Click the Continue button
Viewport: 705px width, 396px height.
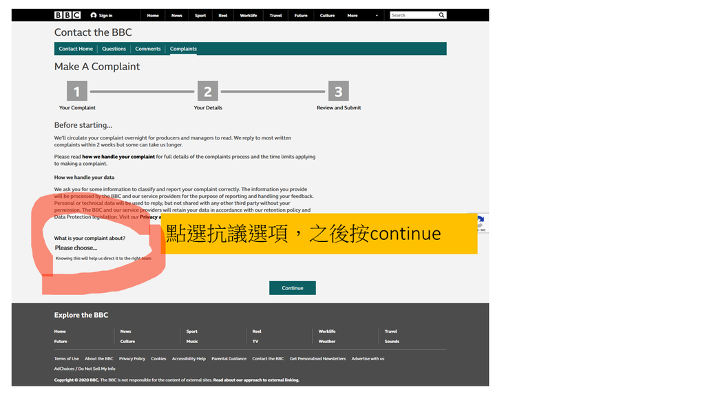[293, 288]
